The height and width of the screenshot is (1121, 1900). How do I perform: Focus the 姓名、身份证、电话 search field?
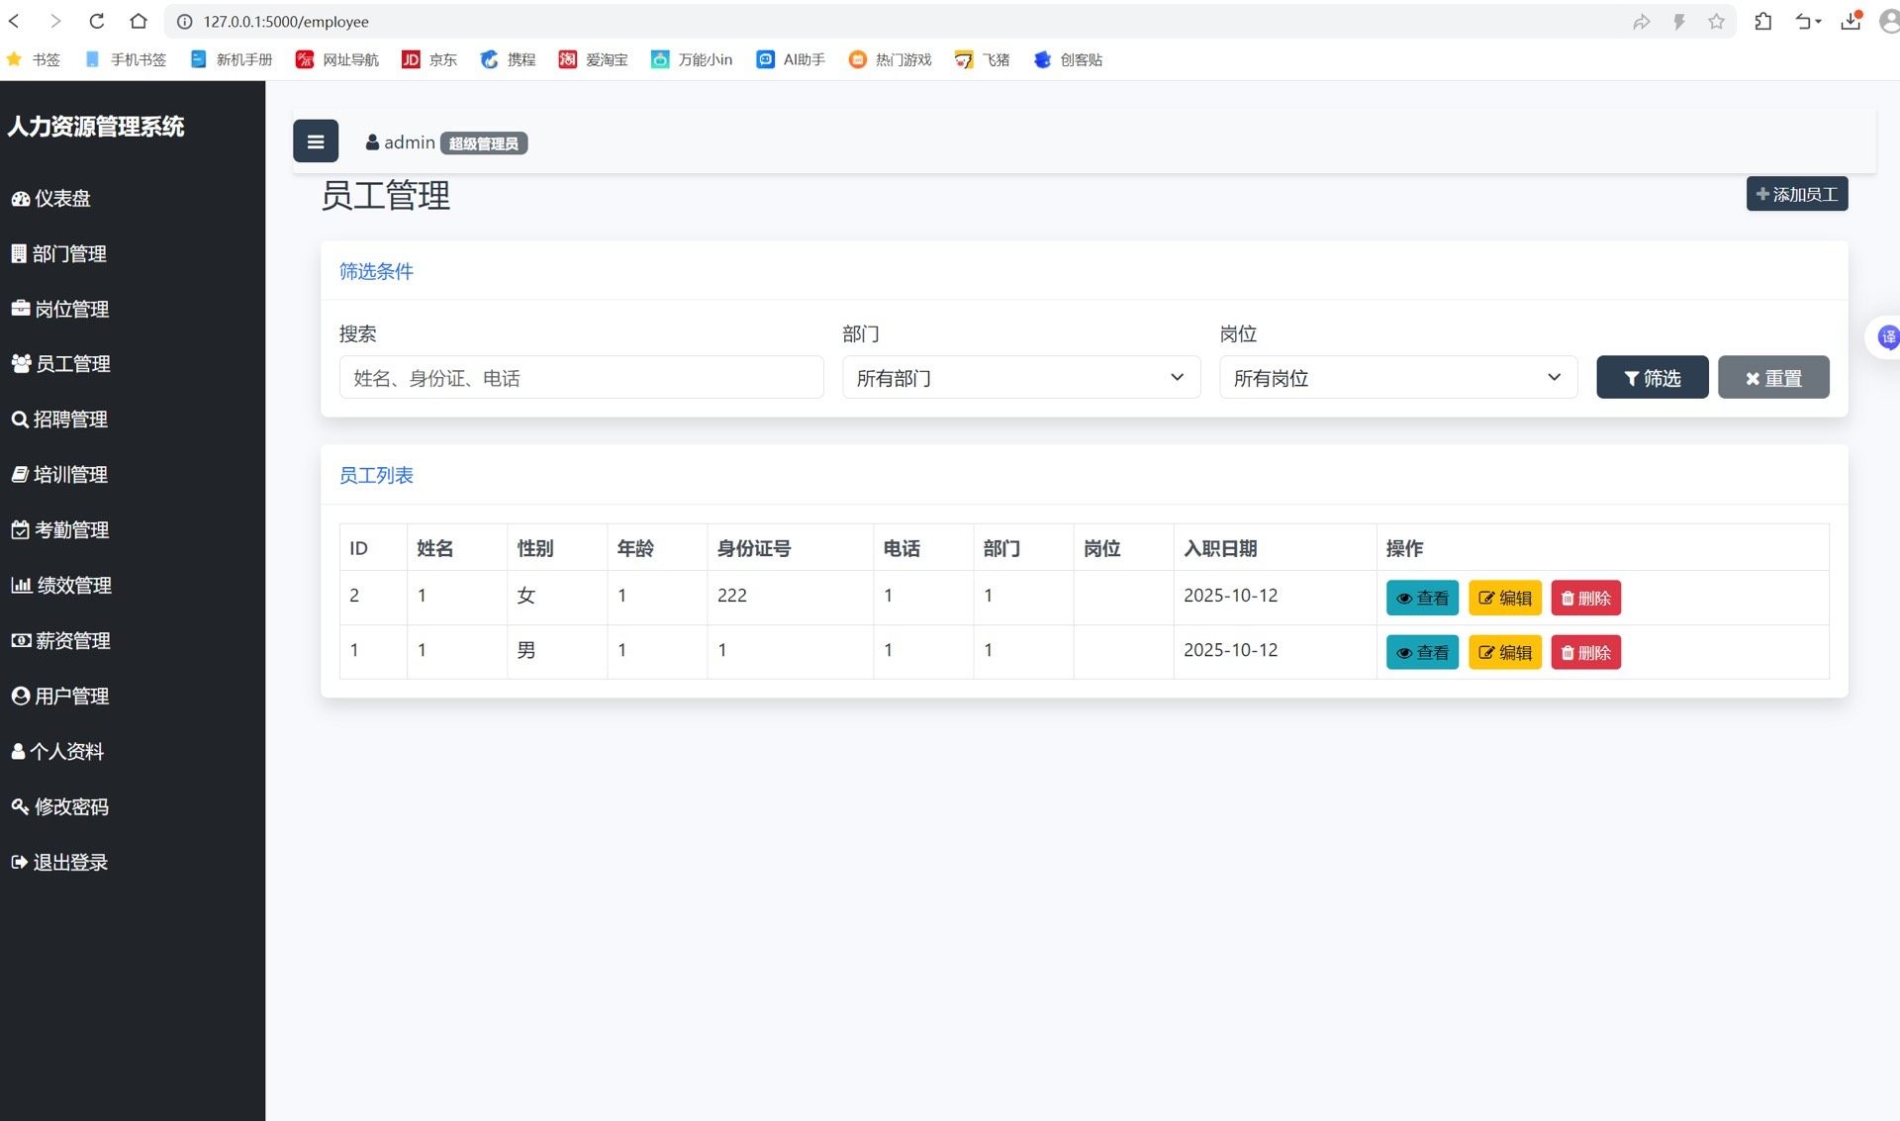(x=581, y=377)
